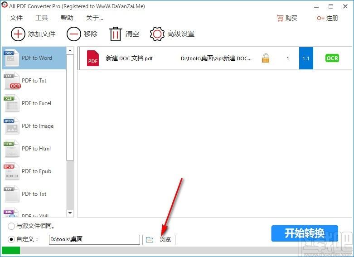
Task: Select the plain TXT file icon without OCR
Action: 11,194
